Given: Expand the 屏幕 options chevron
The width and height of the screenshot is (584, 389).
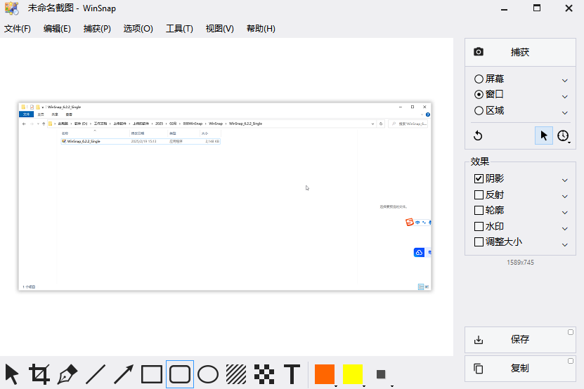Looking at the screenshot, I should pyautogui.click(x=564, y=81).
